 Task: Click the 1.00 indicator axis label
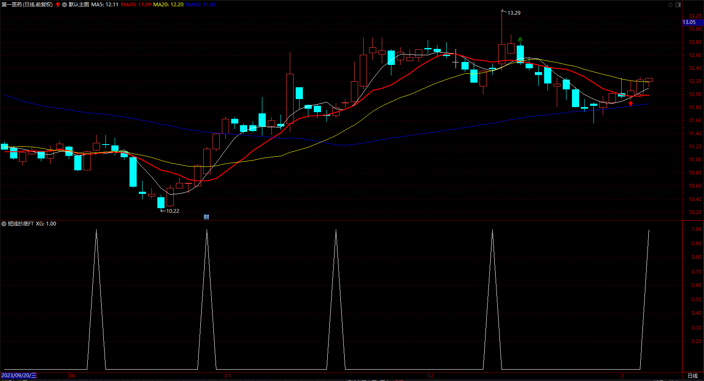click(696, 229)
